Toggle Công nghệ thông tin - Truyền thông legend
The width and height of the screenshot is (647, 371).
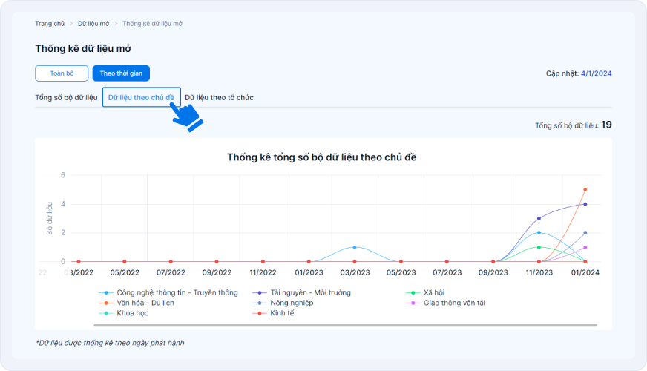168,292
